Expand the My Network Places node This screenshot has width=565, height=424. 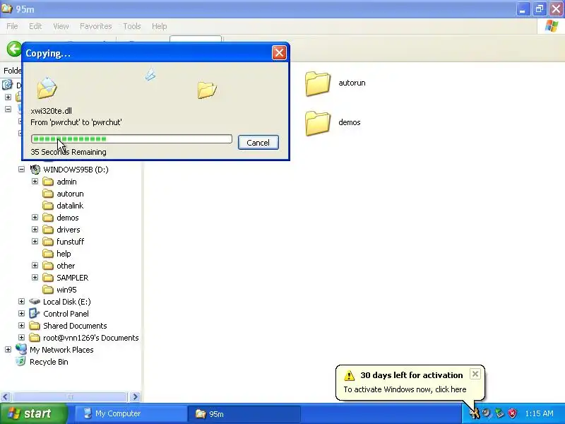[8, 349]
